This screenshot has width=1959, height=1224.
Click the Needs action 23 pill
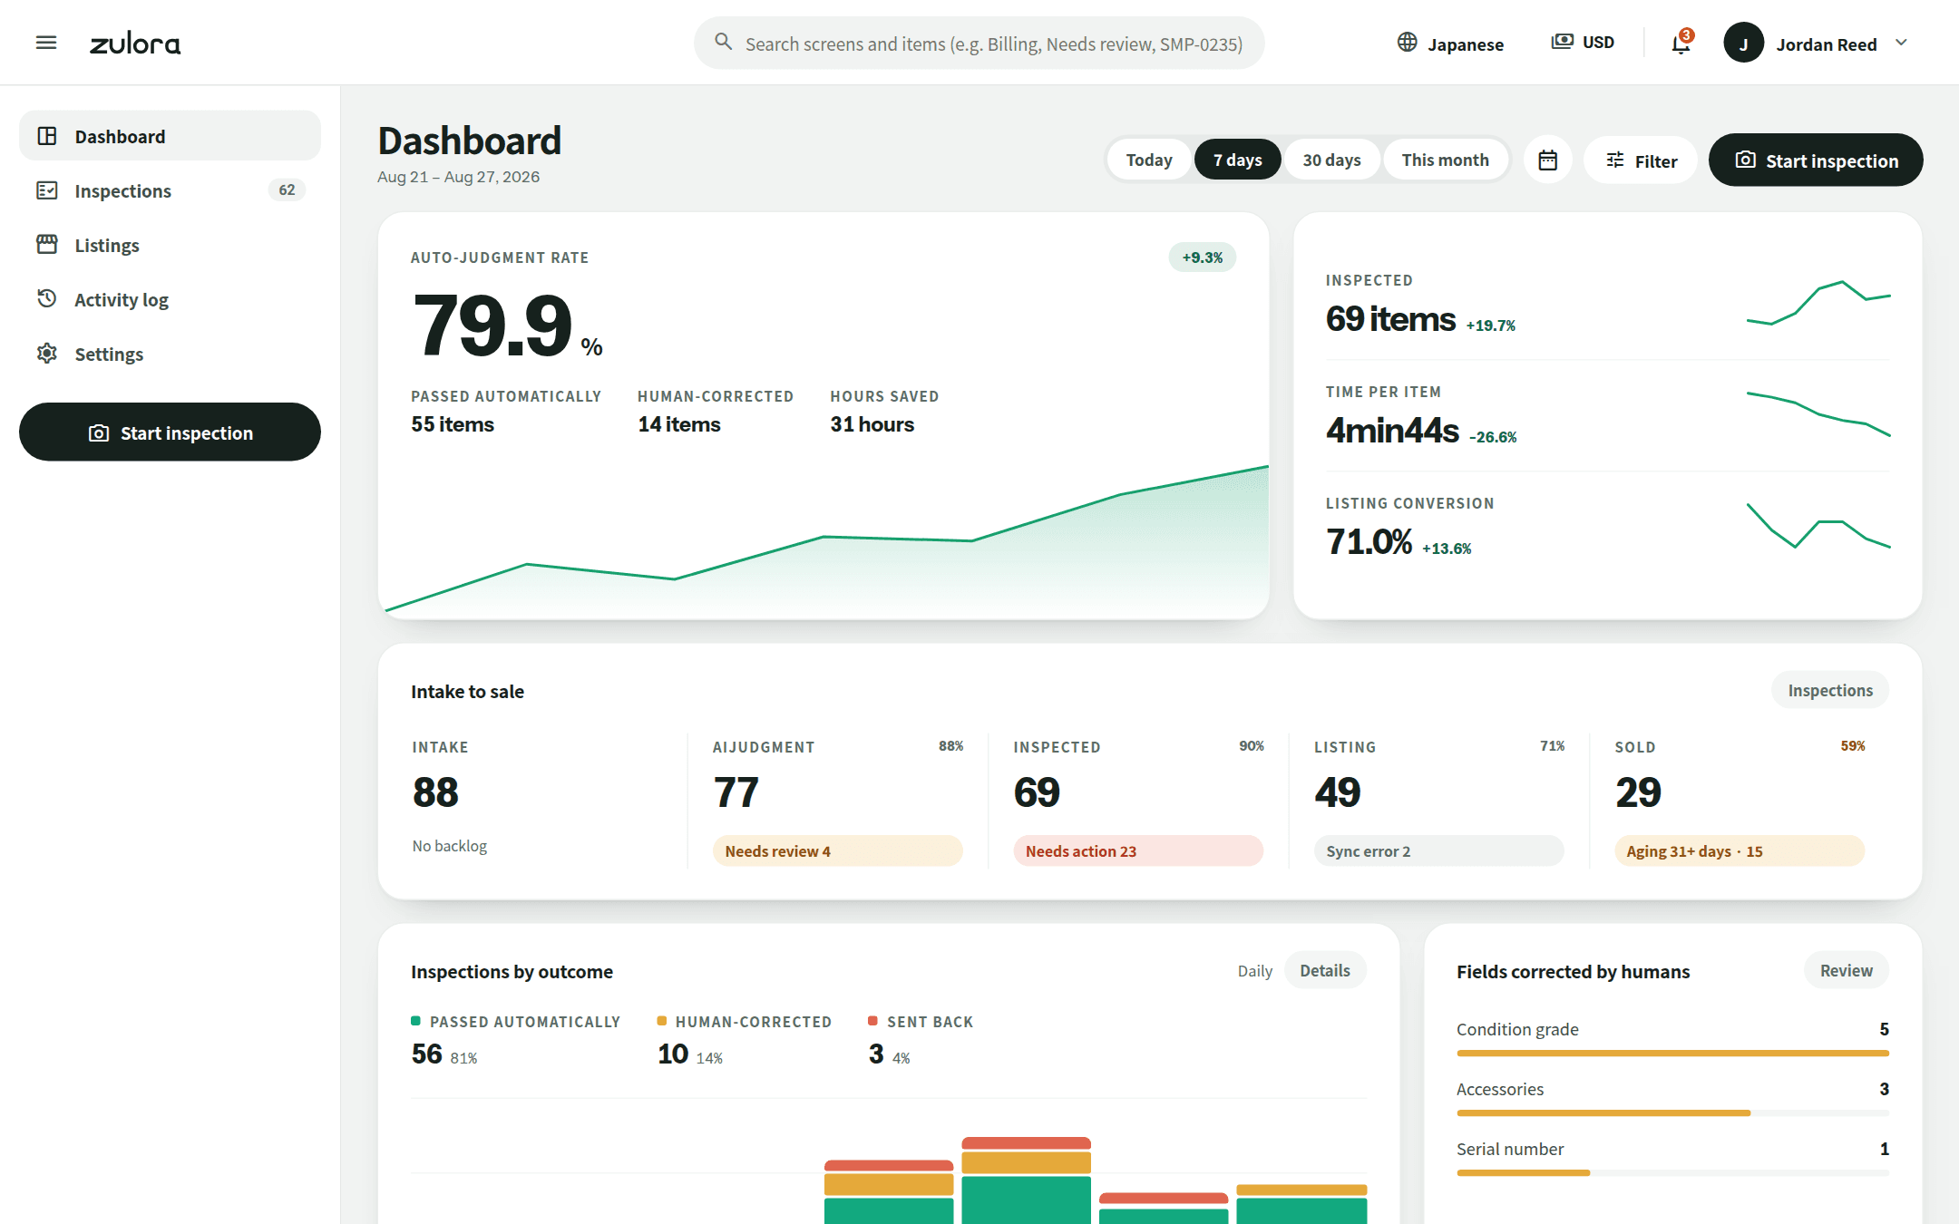pyautogui.click(x=1138, y=850)
